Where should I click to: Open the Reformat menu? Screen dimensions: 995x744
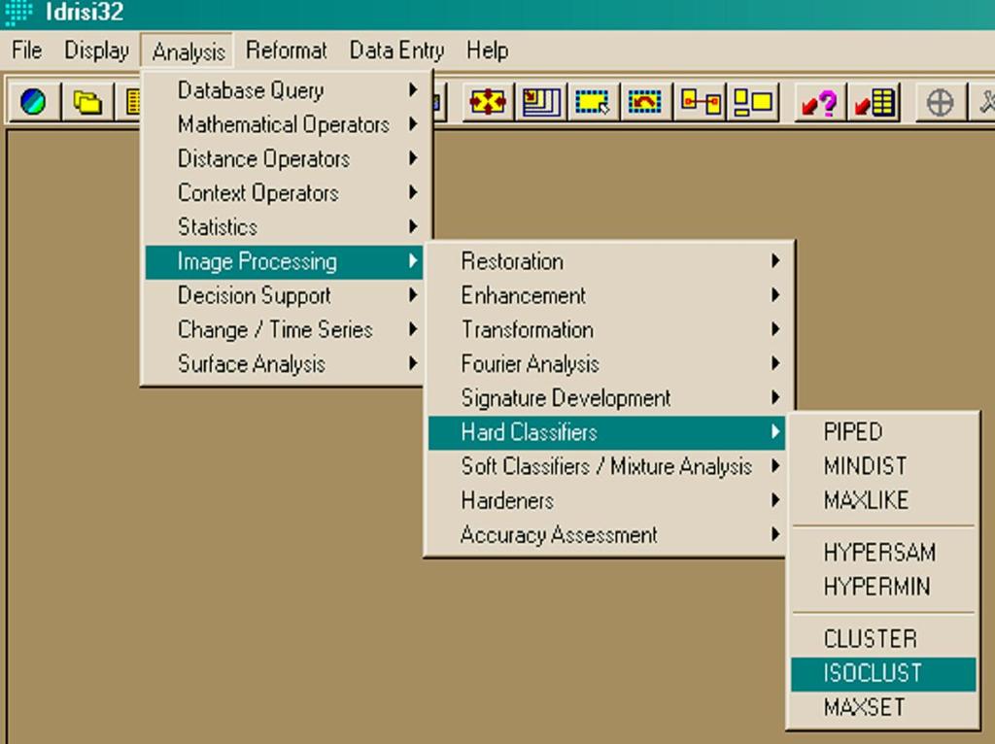287,51
